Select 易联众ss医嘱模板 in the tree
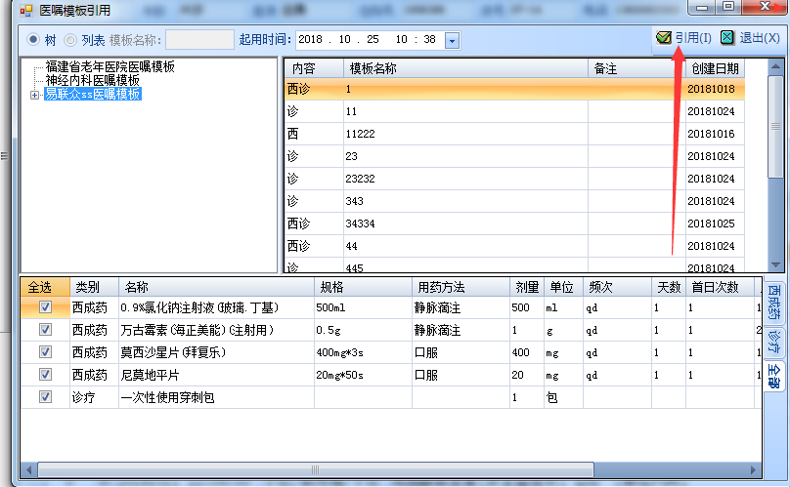Image resolution: width=790 pixels, height=487 pixels. (92, 94)
